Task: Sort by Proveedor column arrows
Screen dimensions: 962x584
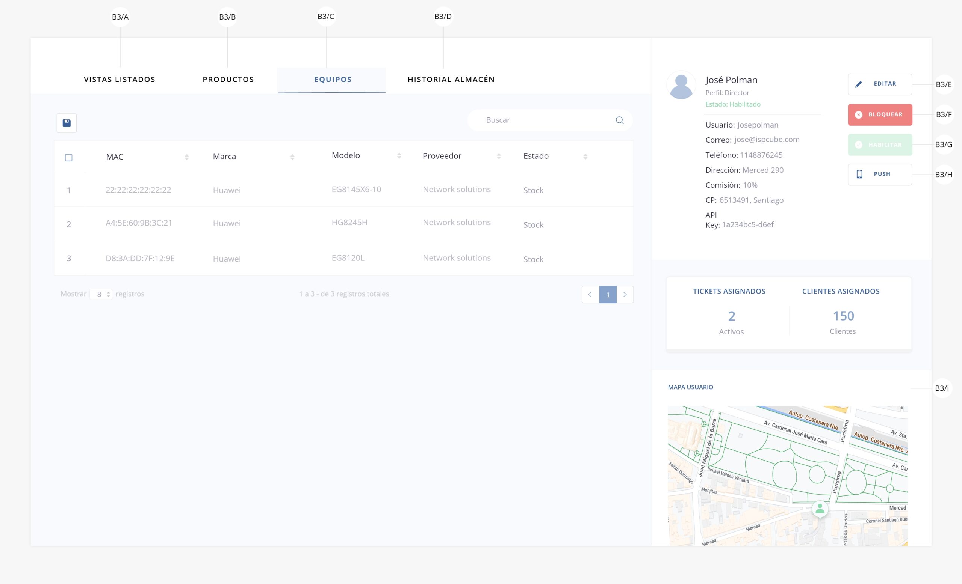Action: click(x=499, y=157)
